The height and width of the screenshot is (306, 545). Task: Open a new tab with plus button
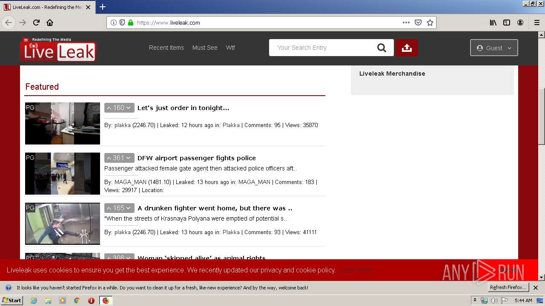(103, 7)
